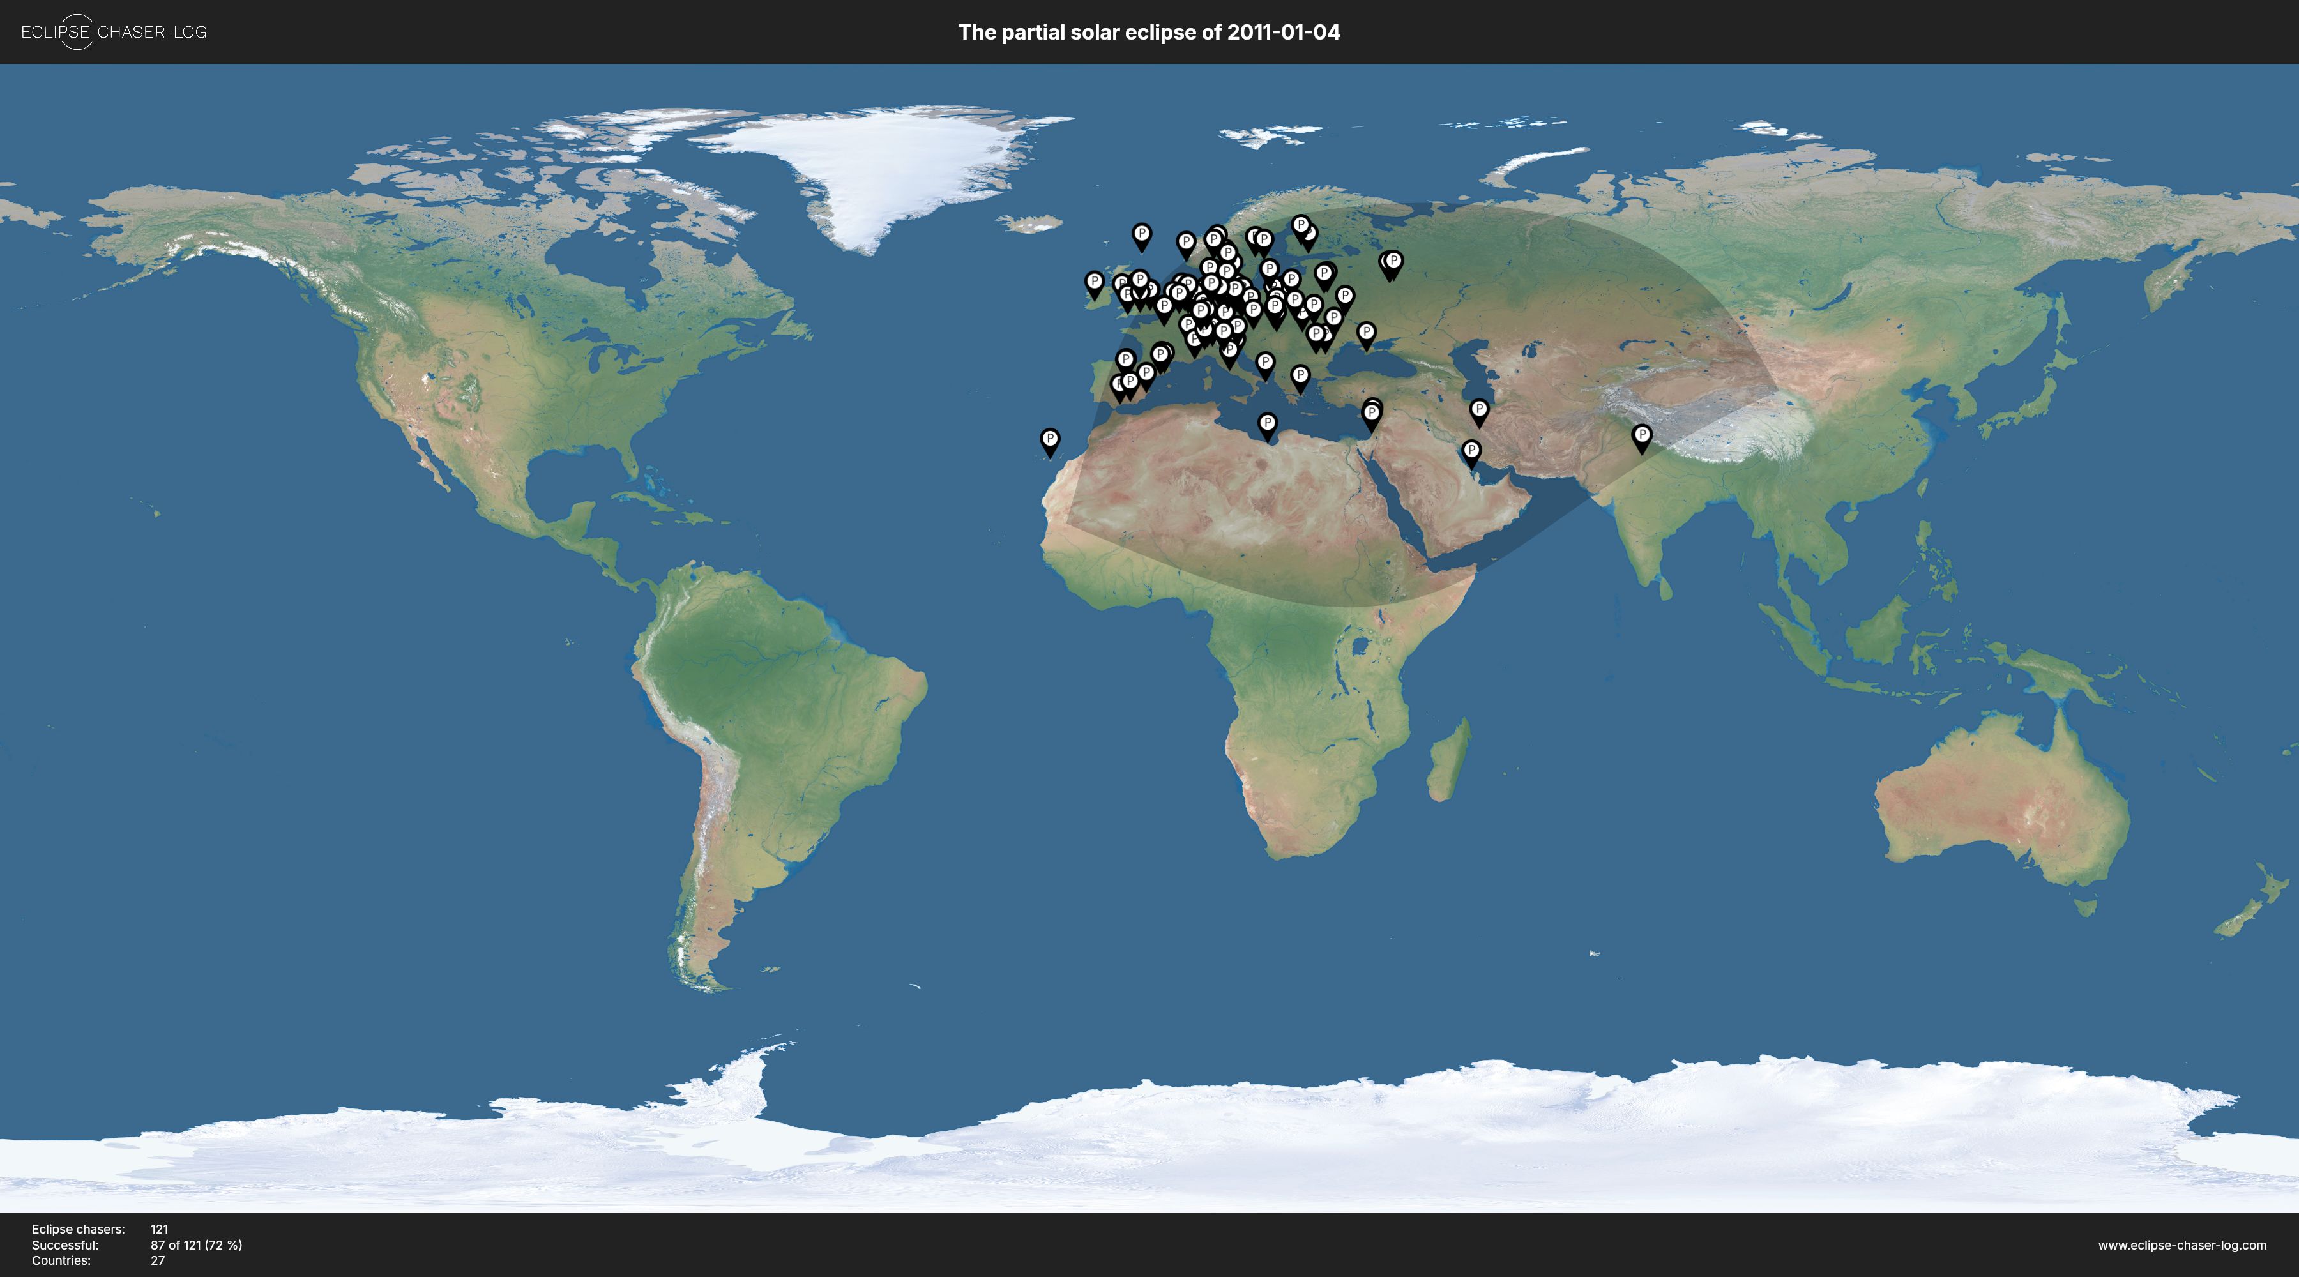Select the marker in Ukraine north of the Black Sea
This screenshot has width=2299, height=1277.
pos(1365,336)
